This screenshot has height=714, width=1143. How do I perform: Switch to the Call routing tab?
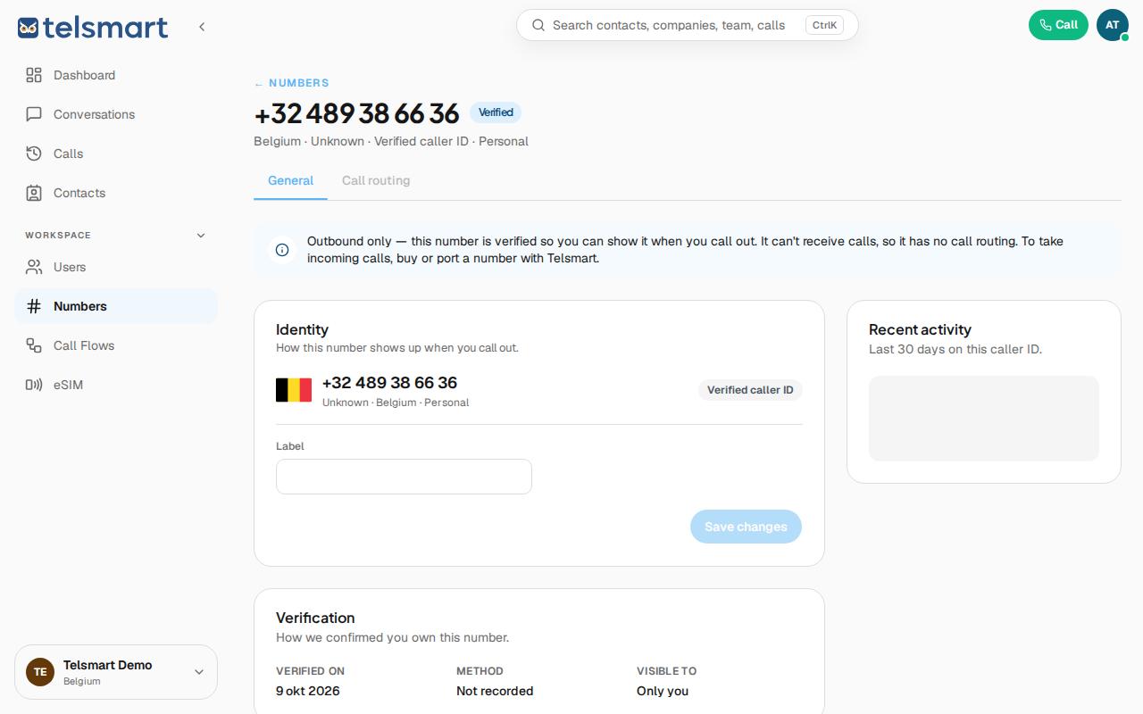click(376, 180)
